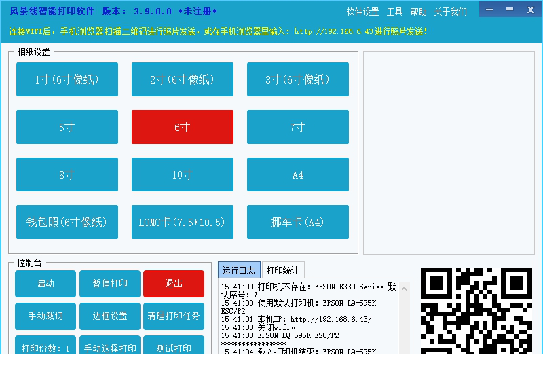Choose the 7寸 paper size
The width and height of the screenshot is (543, 368).
pos(297,127)
